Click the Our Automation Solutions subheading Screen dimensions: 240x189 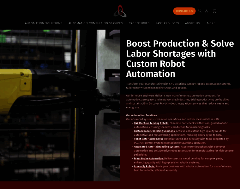coord(141,115)
